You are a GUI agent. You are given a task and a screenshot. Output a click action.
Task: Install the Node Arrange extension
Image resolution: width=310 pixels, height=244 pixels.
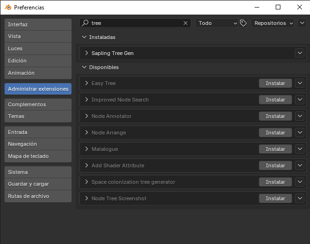275,133
